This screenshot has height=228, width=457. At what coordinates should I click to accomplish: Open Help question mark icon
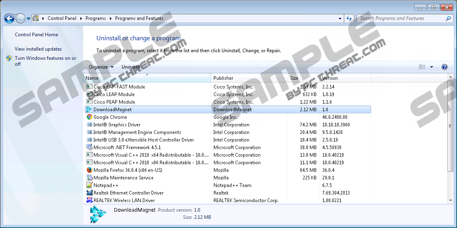(x=445, y=67)
